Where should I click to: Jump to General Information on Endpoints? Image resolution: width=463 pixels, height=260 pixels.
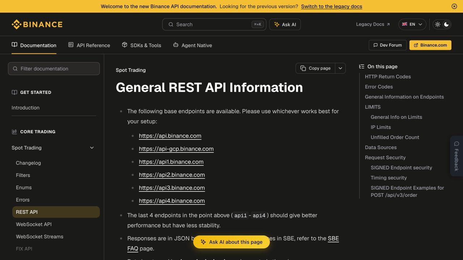click(x=404, y=97)
